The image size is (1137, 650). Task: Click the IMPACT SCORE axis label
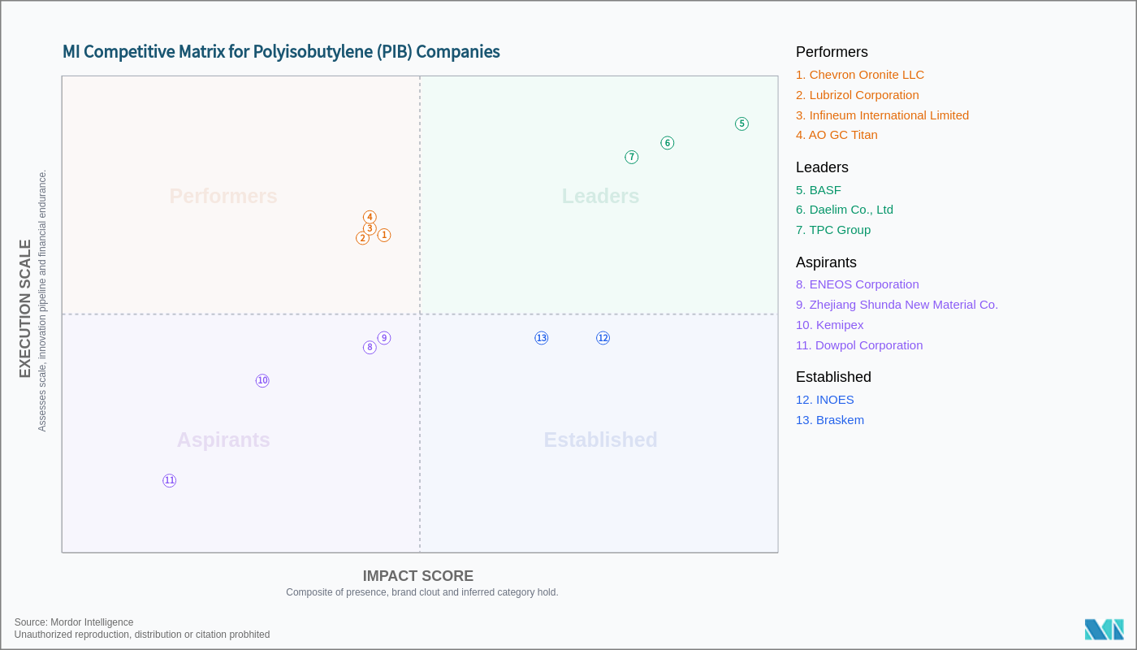[x=418, y=576]
